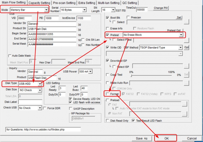The image size is (203, 142).
Task: Open Pretest Opt settings
Action: tap(174, 30)
